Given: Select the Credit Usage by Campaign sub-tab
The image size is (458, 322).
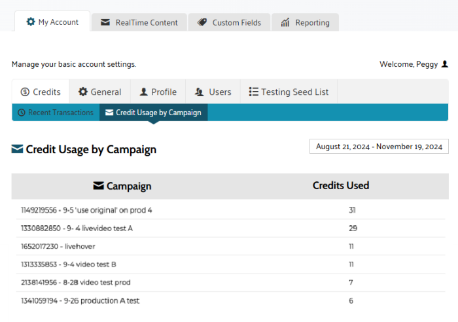Looking at the screenshot, I should (154, 113).
